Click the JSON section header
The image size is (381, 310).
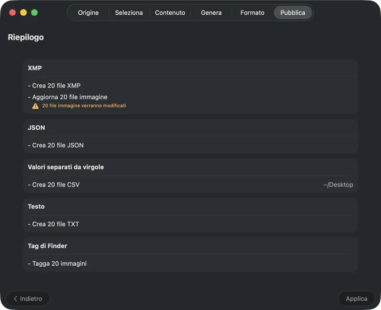[x=36, y=127]
